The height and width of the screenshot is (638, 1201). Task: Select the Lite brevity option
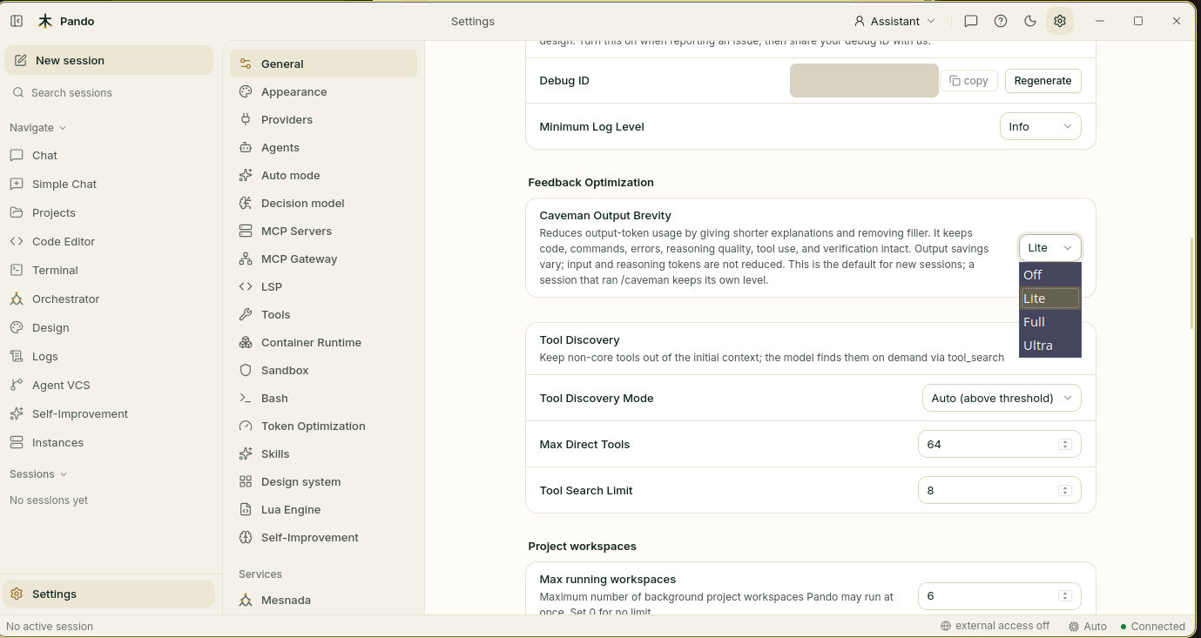(x=1049, y=299)
